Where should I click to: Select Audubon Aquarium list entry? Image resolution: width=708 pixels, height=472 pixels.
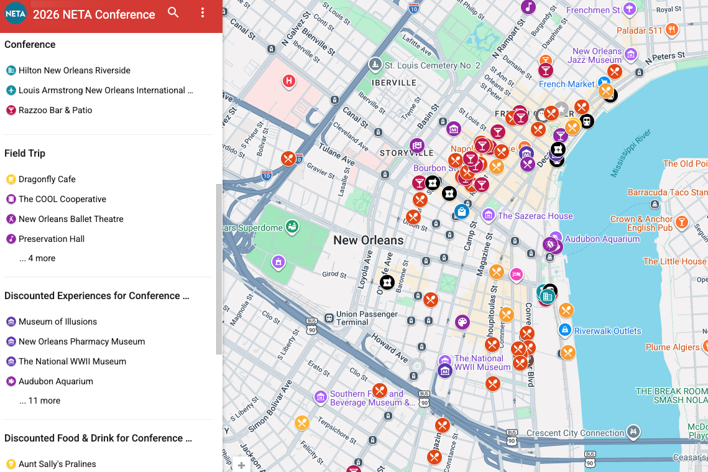point(50,381)
